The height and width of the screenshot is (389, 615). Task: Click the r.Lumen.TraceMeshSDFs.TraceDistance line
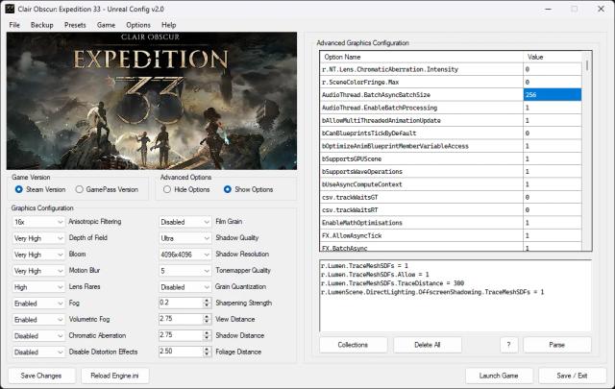pos(393,283)
